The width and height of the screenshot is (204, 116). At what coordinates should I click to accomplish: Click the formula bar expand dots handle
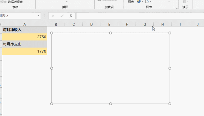(x=45, y=16)
